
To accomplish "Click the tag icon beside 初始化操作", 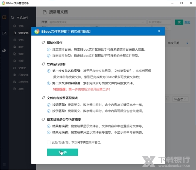I will tap(43, 42).
